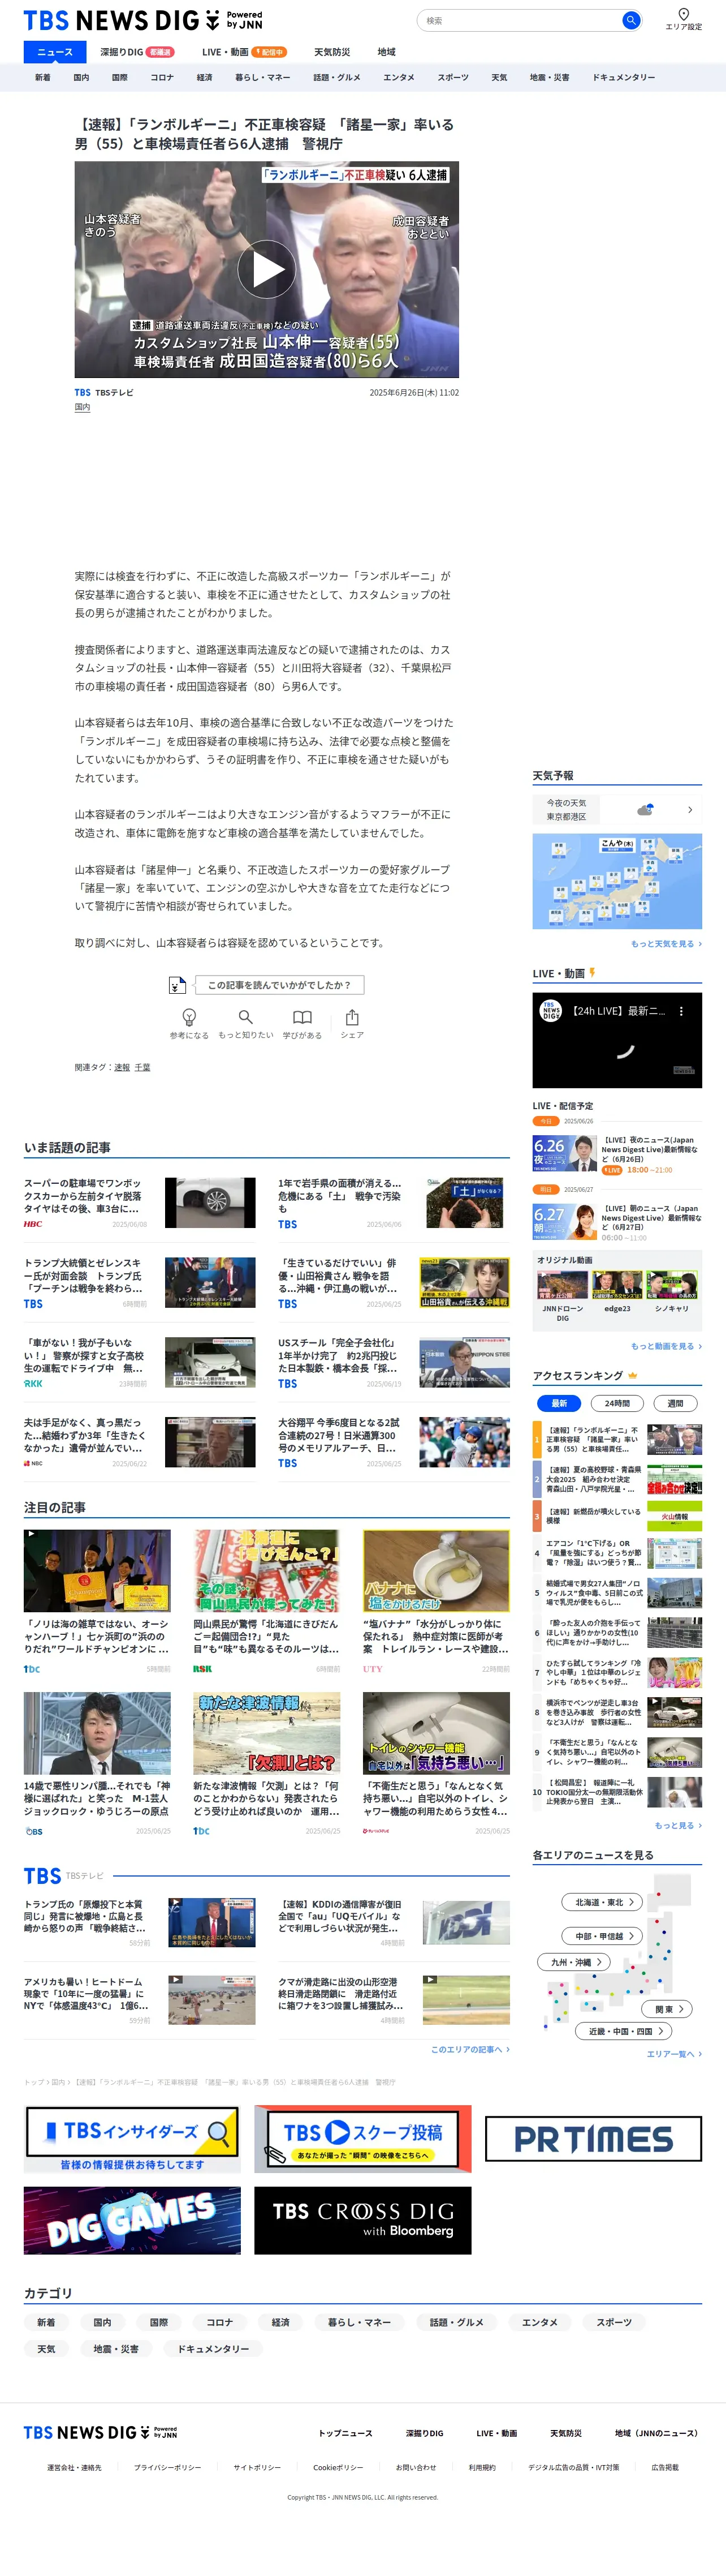
Task: Type in the 検索 search field
Action: tap(519, 20)
